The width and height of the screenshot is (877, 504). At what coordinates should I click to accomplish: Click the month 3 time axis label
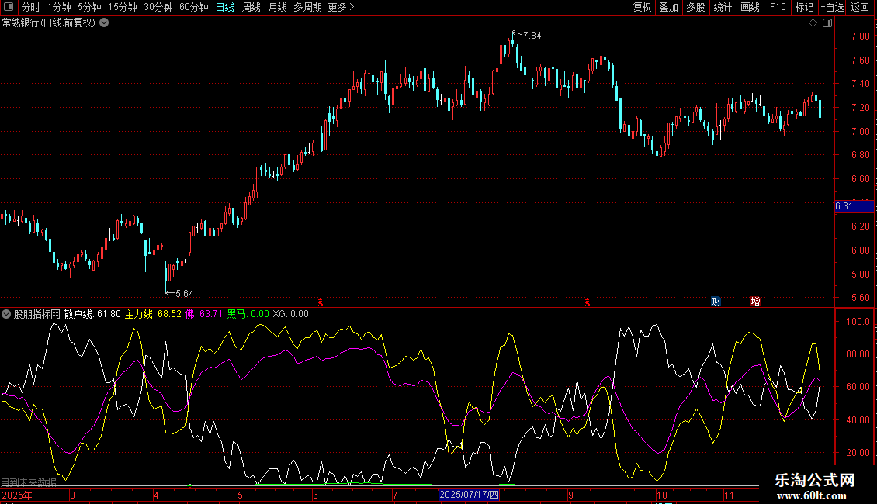tap(72, 495)
